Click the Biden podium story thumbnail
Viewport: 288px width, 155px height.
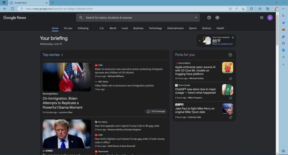click(x=67, y=77)
